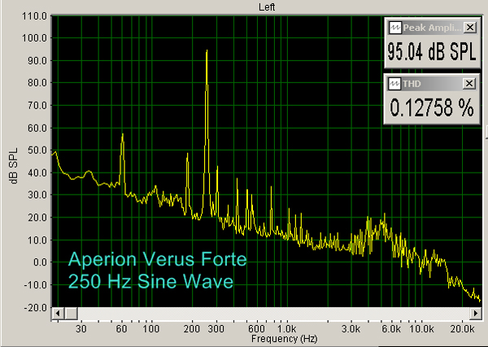The height and width of the screenshot is (347, 488).
Task: Click the 300 frequency axis label
Action: (x=216, y=328)
